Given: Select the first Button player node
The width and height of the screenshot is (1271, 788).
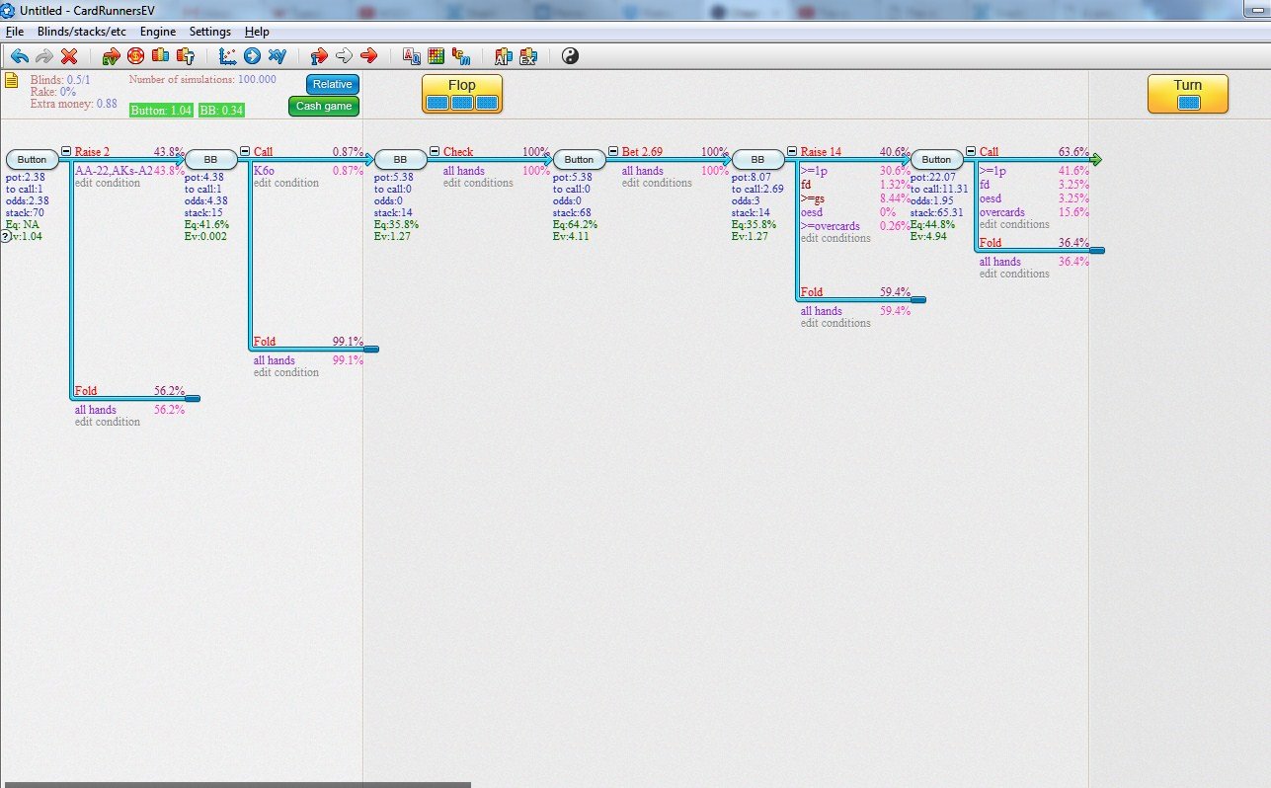Looking at the screenshot, I should click(x=33, y=159).
